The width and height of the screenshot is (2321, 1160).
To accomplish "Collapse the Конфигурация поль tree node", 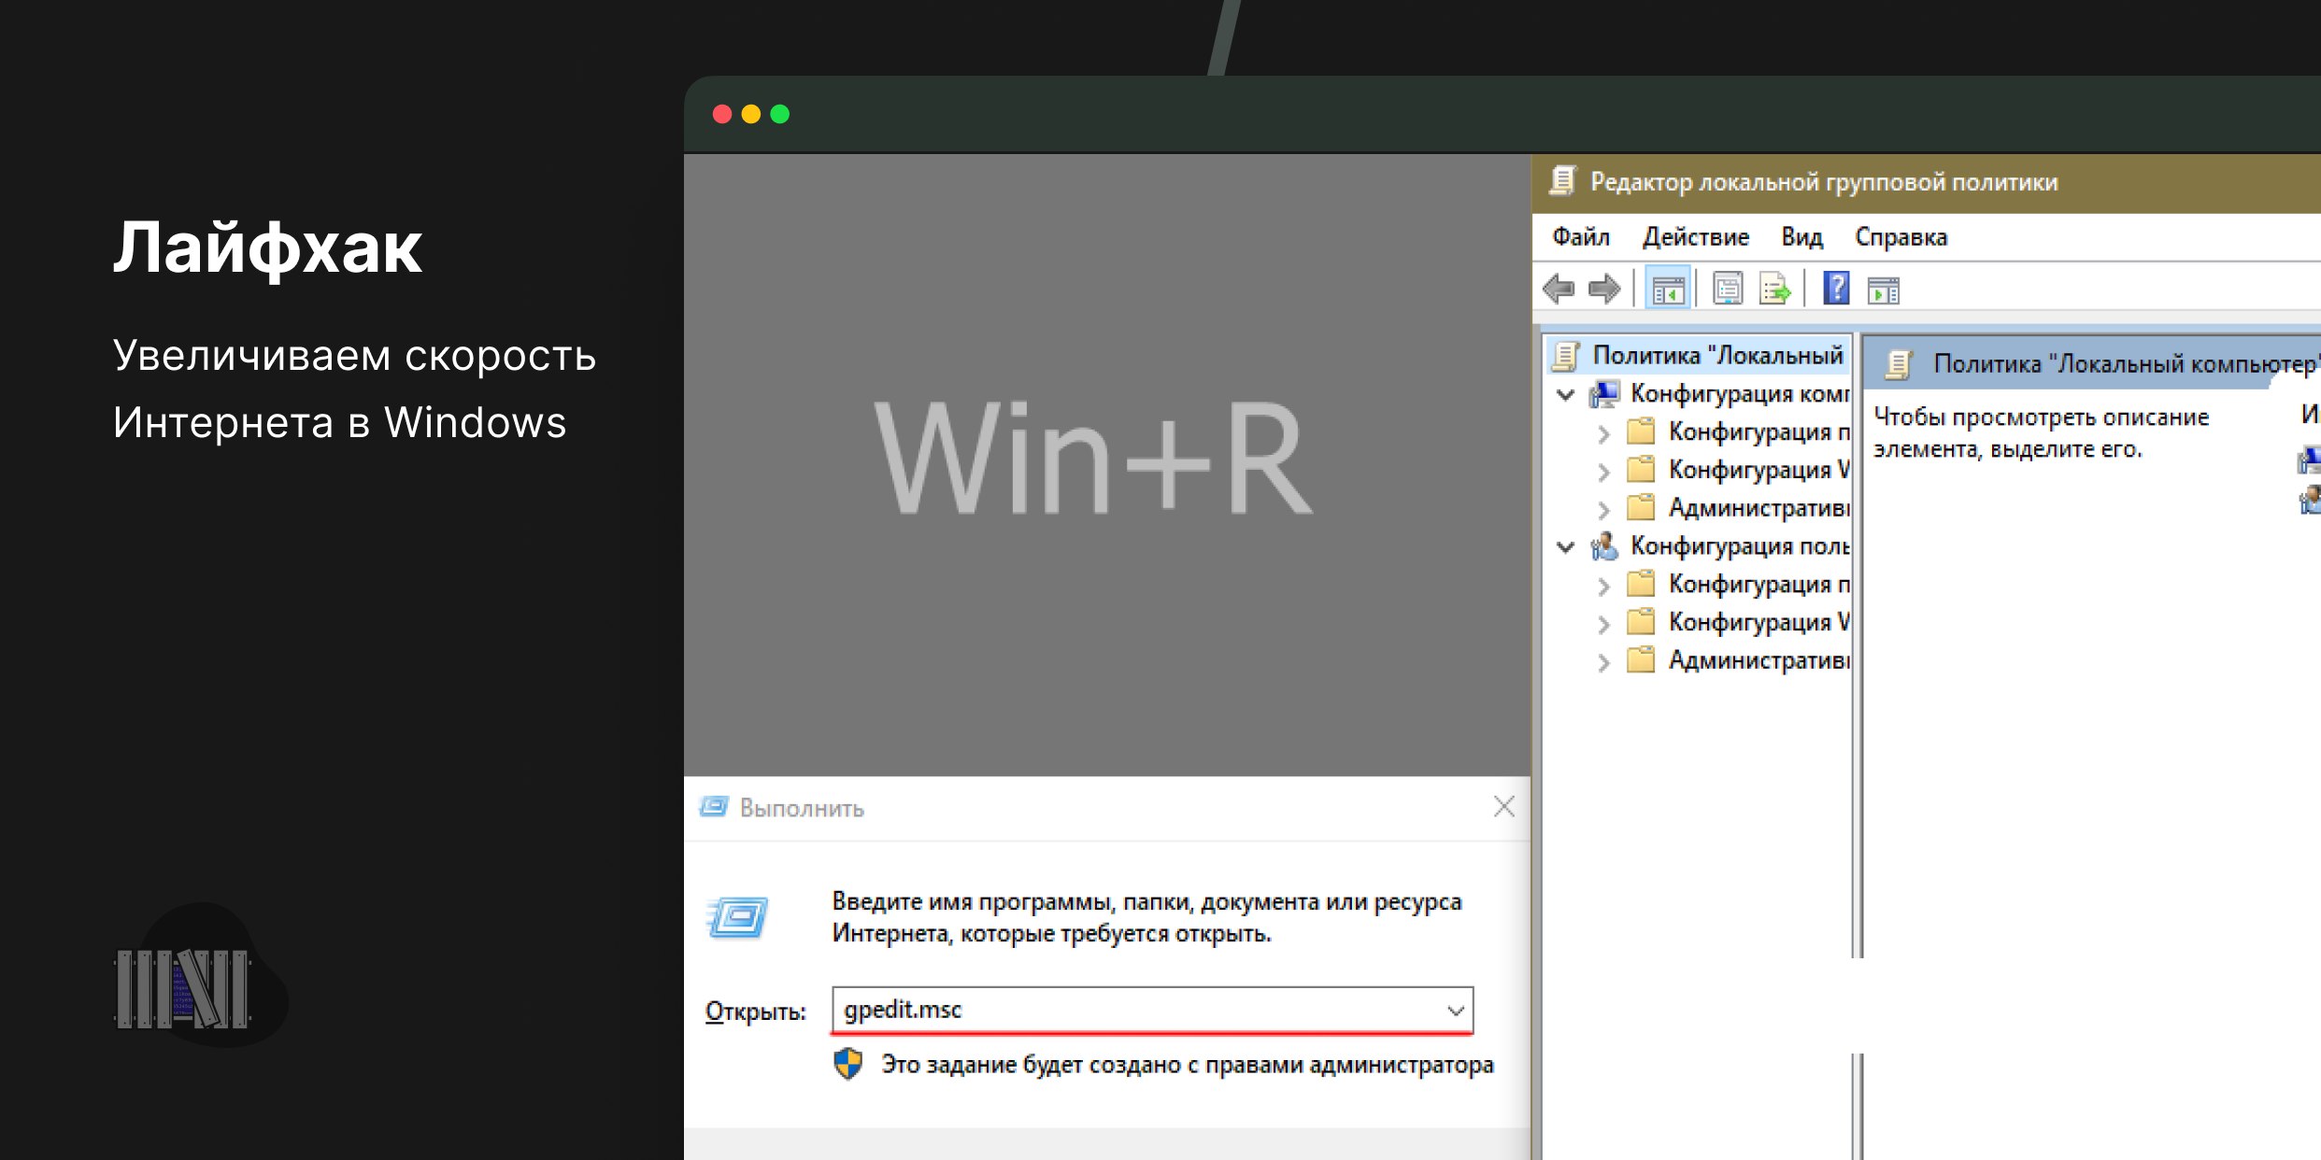I will tap(1566, 546).
